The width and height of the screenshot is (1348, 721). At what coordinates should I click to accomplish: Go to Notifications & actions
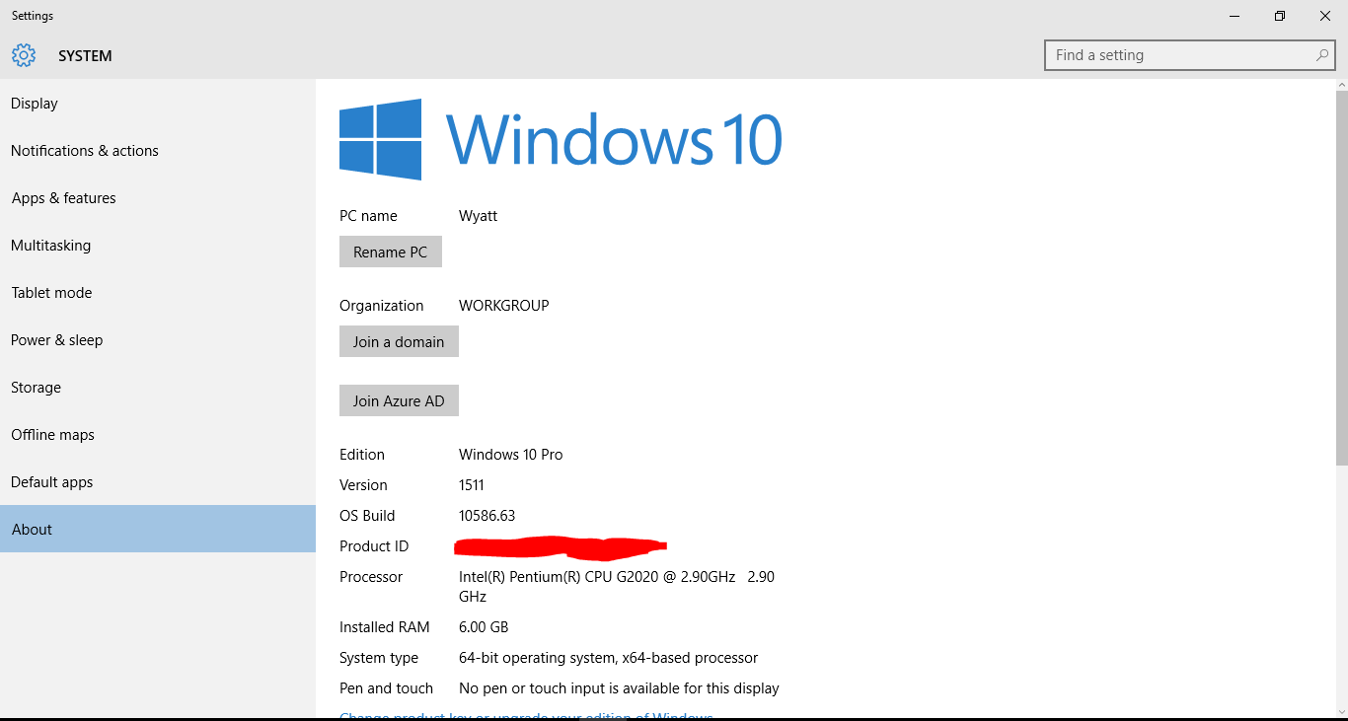tap(158, 151)
